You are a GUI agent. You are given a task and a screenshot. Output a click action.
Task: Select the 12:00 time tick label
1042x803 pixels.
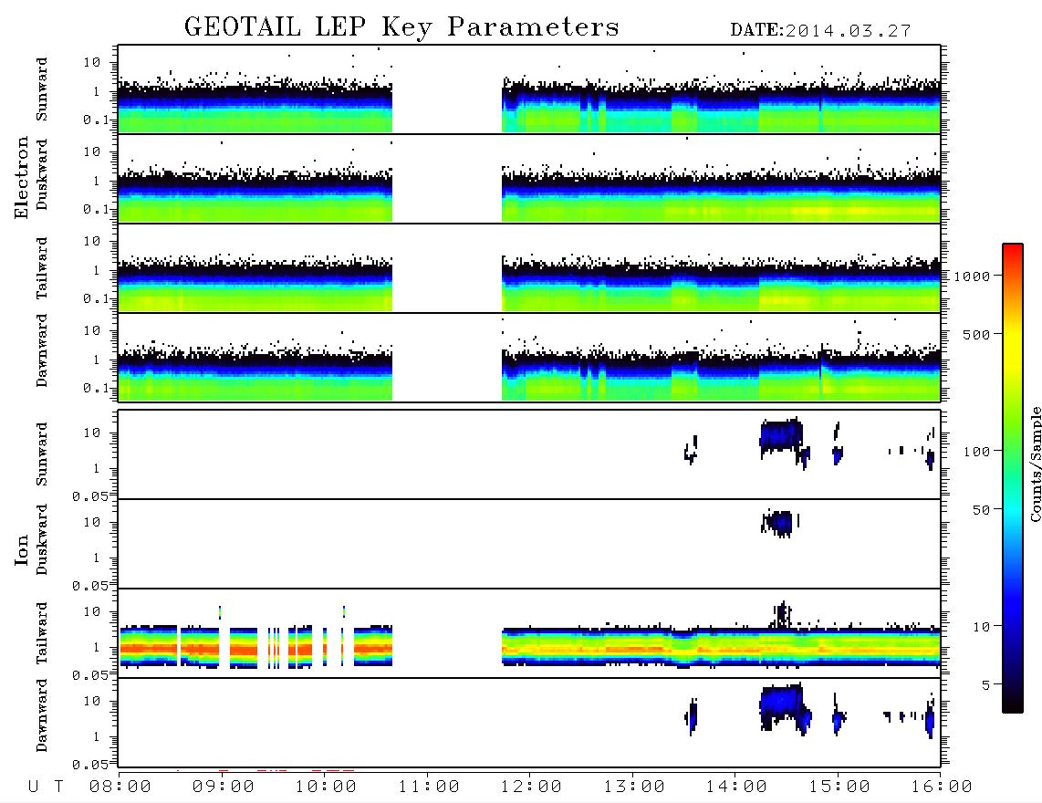tap(531, 787)
